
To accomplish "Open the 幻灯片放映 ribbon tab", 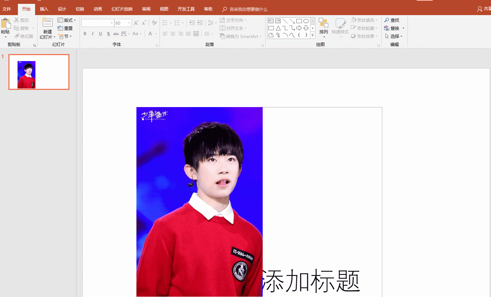I will click(122, 9).
